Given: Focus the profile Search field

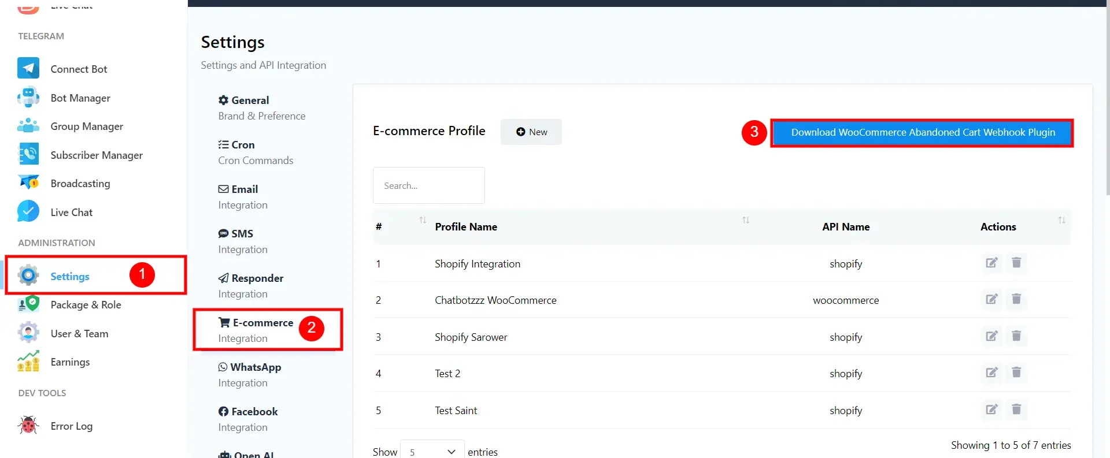Looking at the screenshot, I should [x=428, y=185].
